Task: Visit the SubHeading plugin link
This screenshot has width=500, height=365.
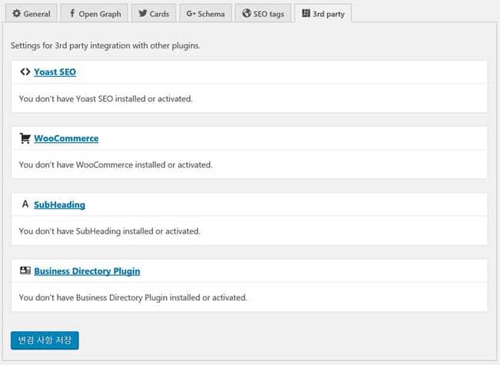Action: pos(59,204)
